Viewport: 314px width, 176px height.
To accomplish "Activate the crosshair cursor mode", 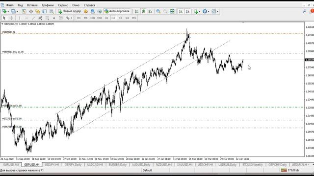I will (11, 18).
